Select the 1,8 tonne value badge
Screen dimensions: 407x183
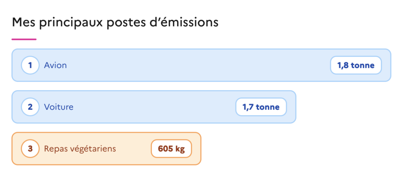356,65
